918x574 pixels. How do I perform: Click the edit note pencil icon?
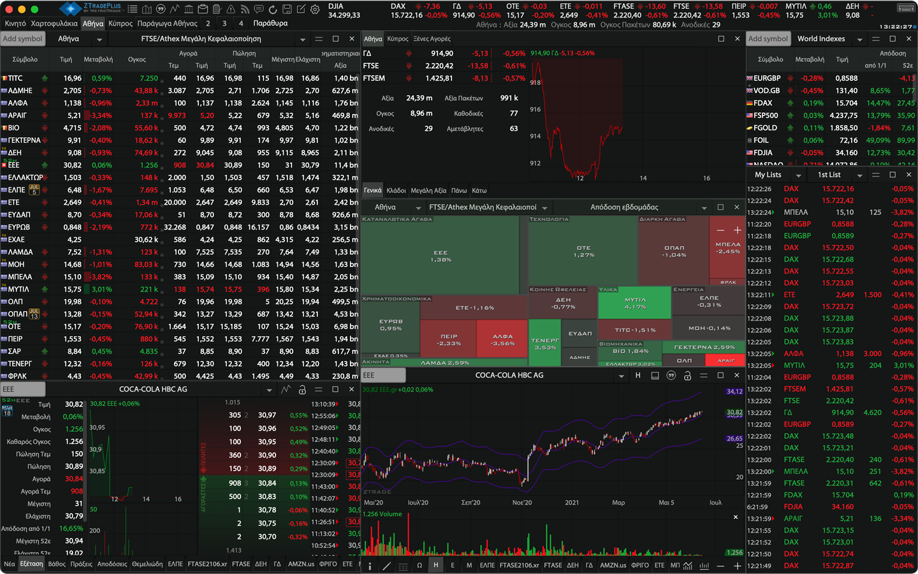click(x=301, y=9)
